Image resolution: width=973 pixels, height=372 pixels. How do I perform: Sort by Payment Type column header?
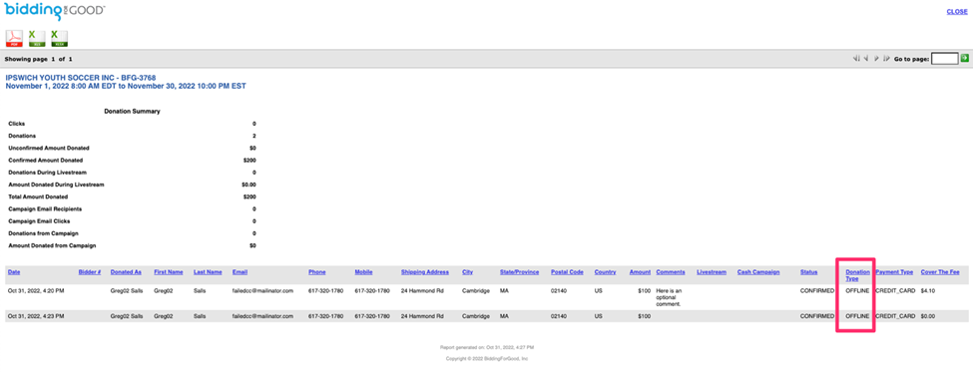click(x=894, y=272)
